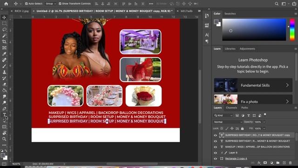Switch to RICH 2.jpg document tab

click(x=21, y=11)
